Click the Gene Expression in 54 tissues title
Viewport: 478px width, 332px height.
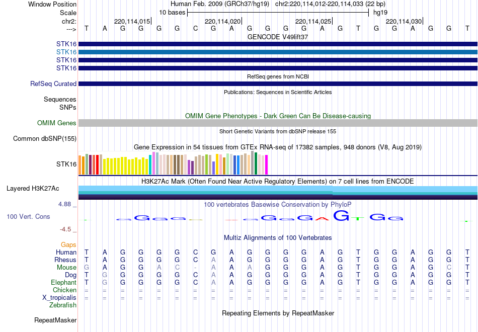pos(278,147)
